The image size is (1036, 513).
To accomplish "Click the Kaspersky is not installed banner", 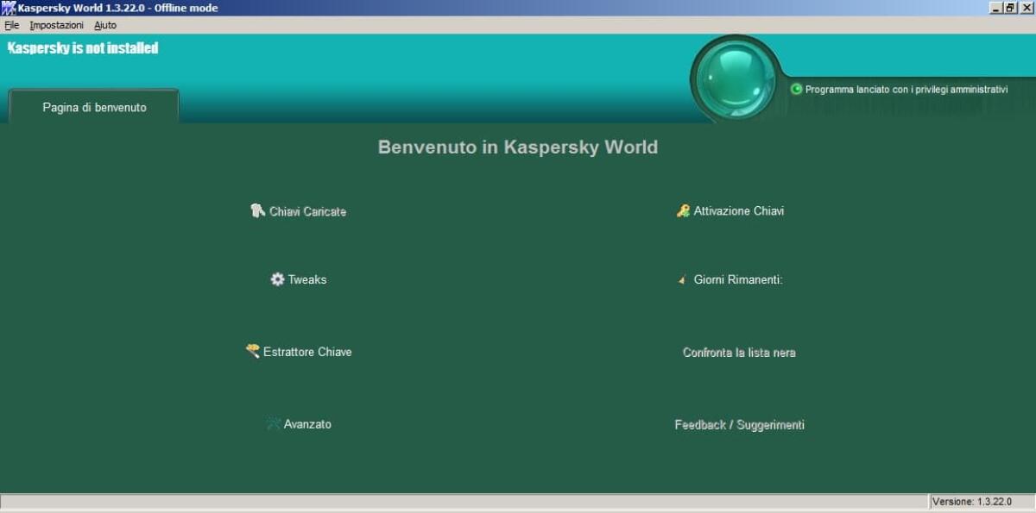I will 83,47.
